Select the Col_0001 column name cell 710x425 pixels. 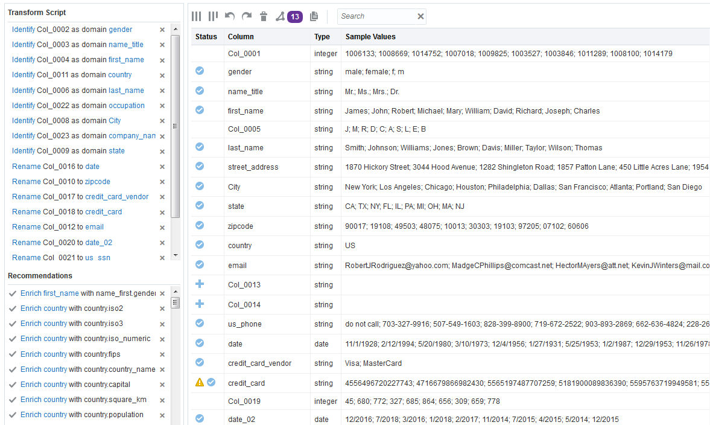[244, 54]
